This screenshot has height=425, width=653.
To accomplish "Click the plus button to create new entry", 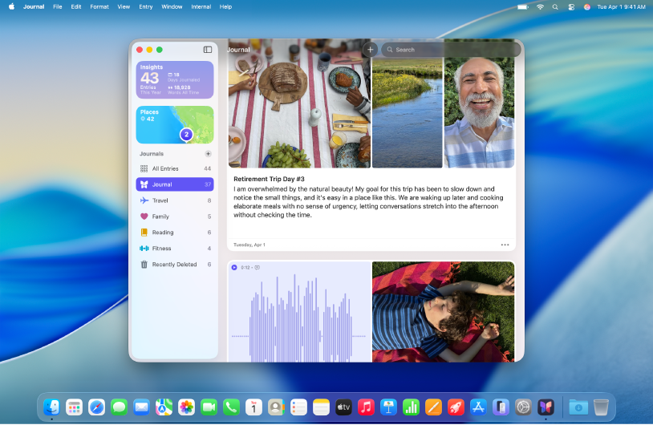I will click(x=370, y=50).
